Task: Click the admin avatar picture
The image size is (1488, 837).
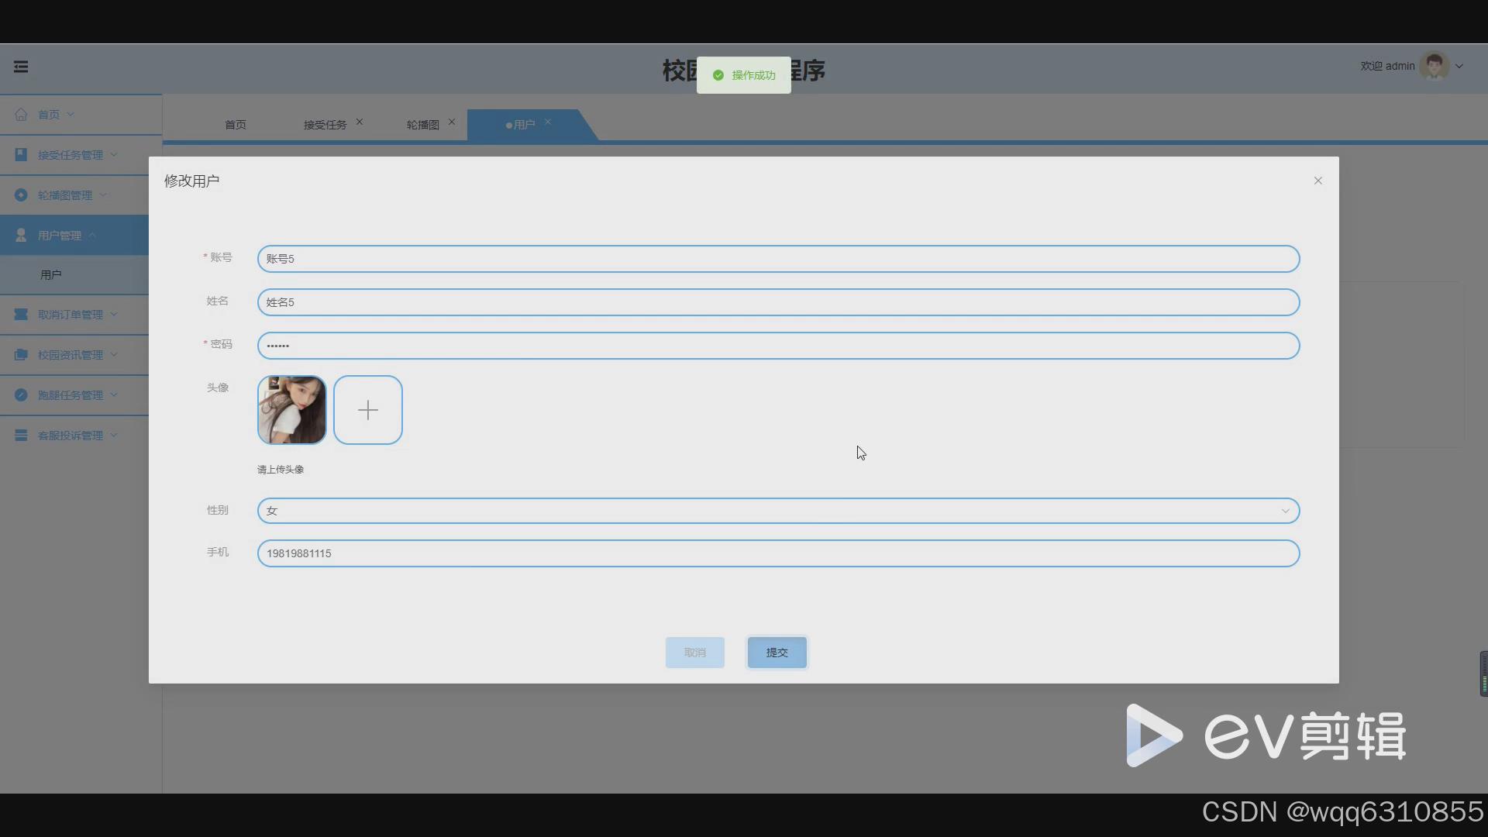Action: click(1435, 67)
